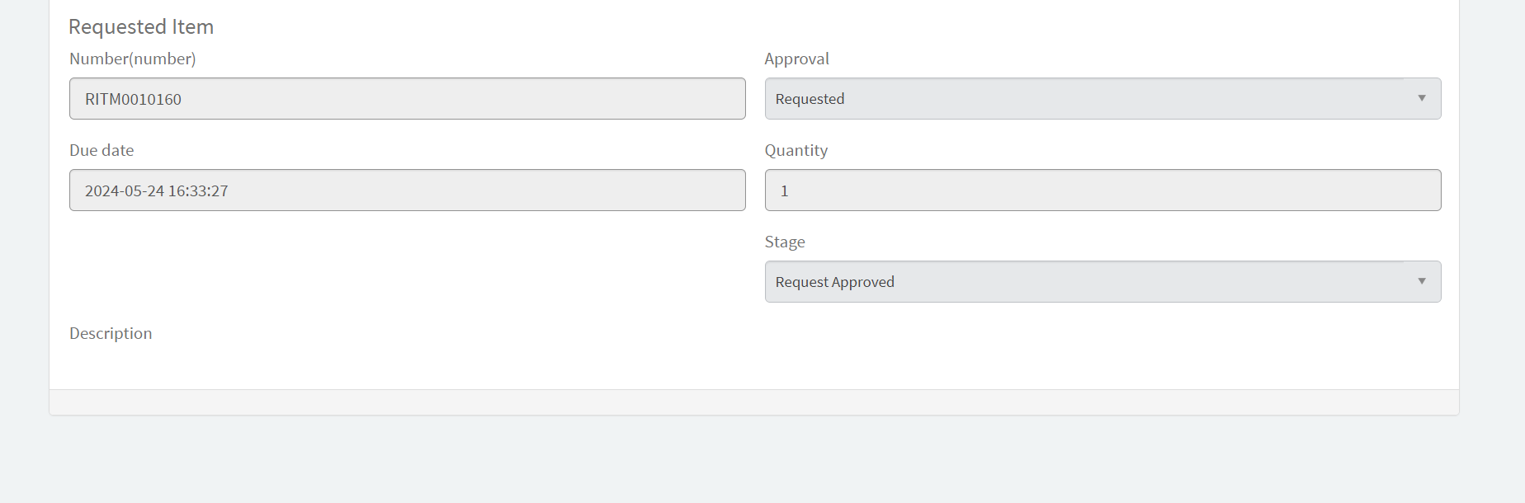
Task: Open the Requested approval selector
Action: tap(1102, 98)
